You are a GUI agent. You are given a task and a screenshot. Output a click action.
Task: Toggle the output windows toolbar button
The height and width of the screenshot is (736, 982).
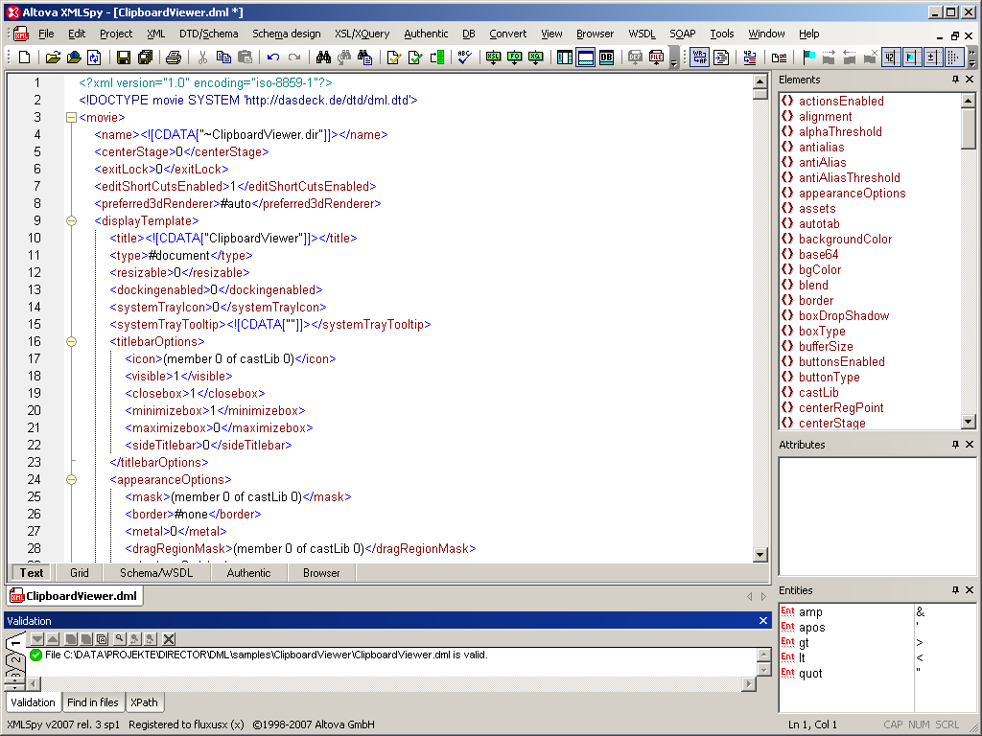pos(586,57)
